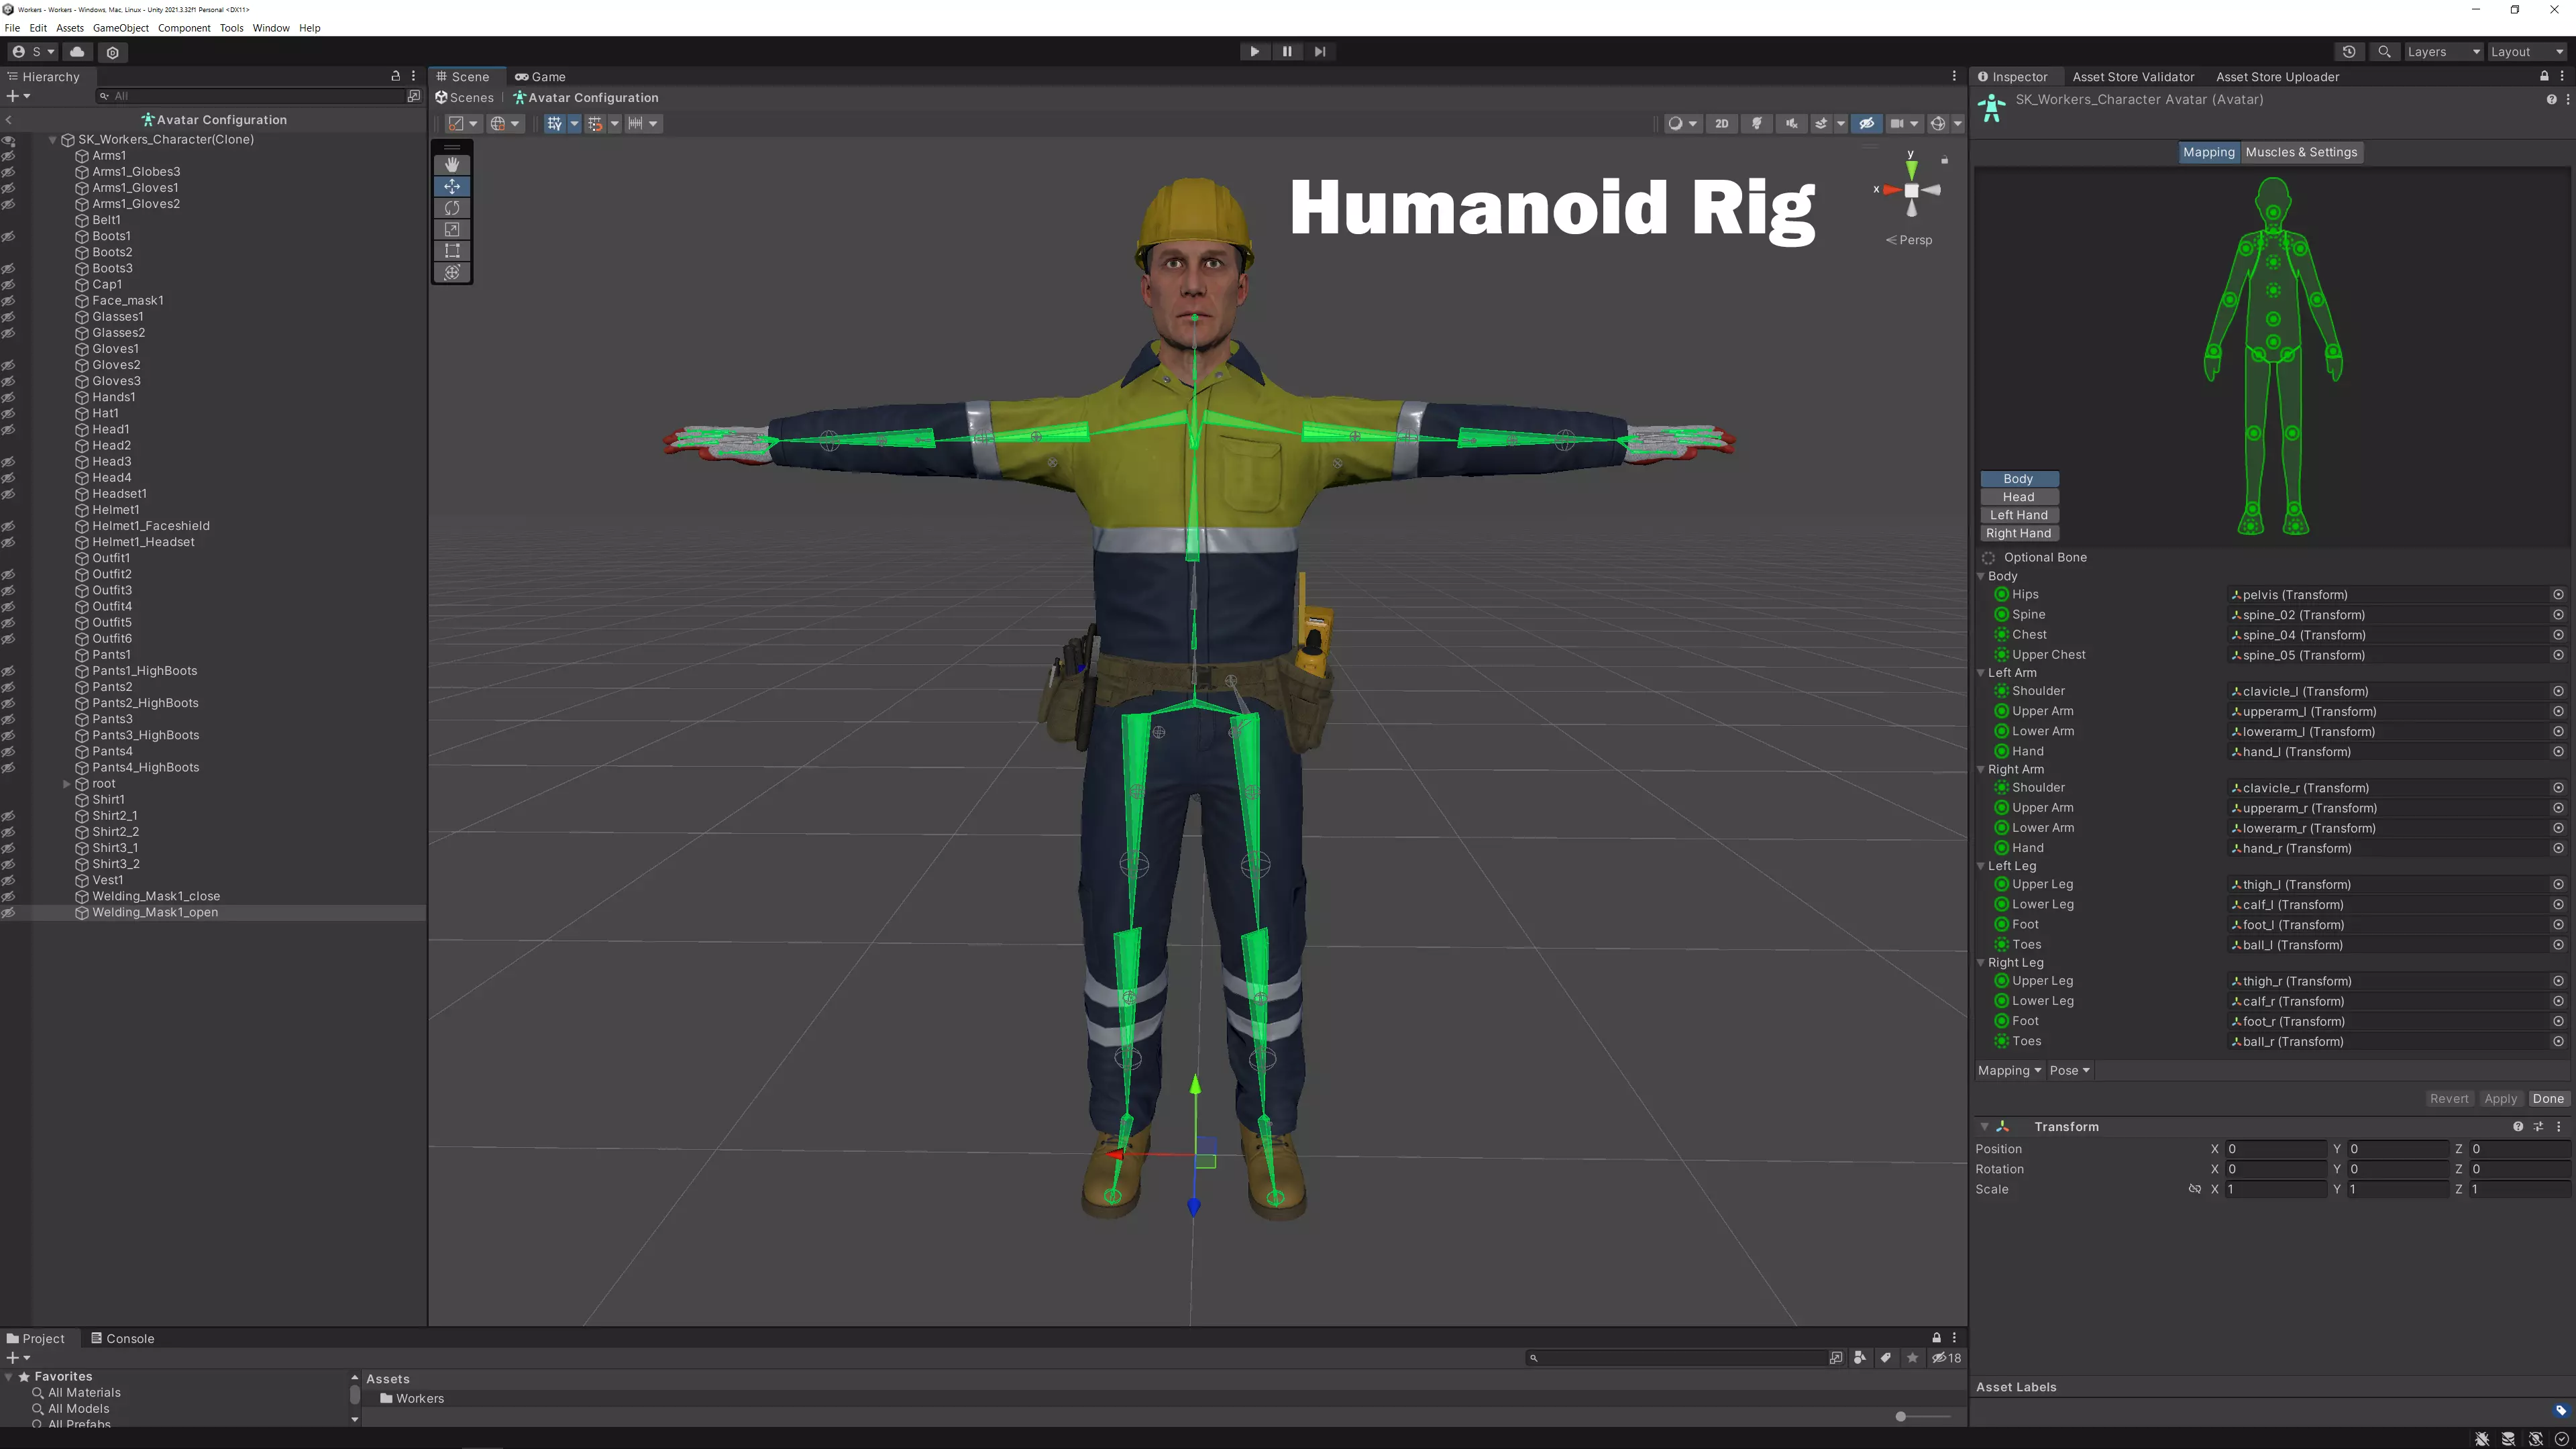
Task: Toggle 2D view mode
Action: pos(1722,124)
